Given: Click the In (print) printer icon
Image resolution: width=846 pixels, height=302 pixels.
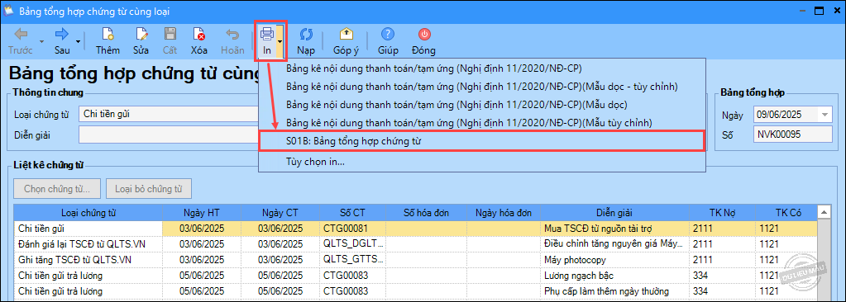Looking at the screenshot, I should 267,35.
